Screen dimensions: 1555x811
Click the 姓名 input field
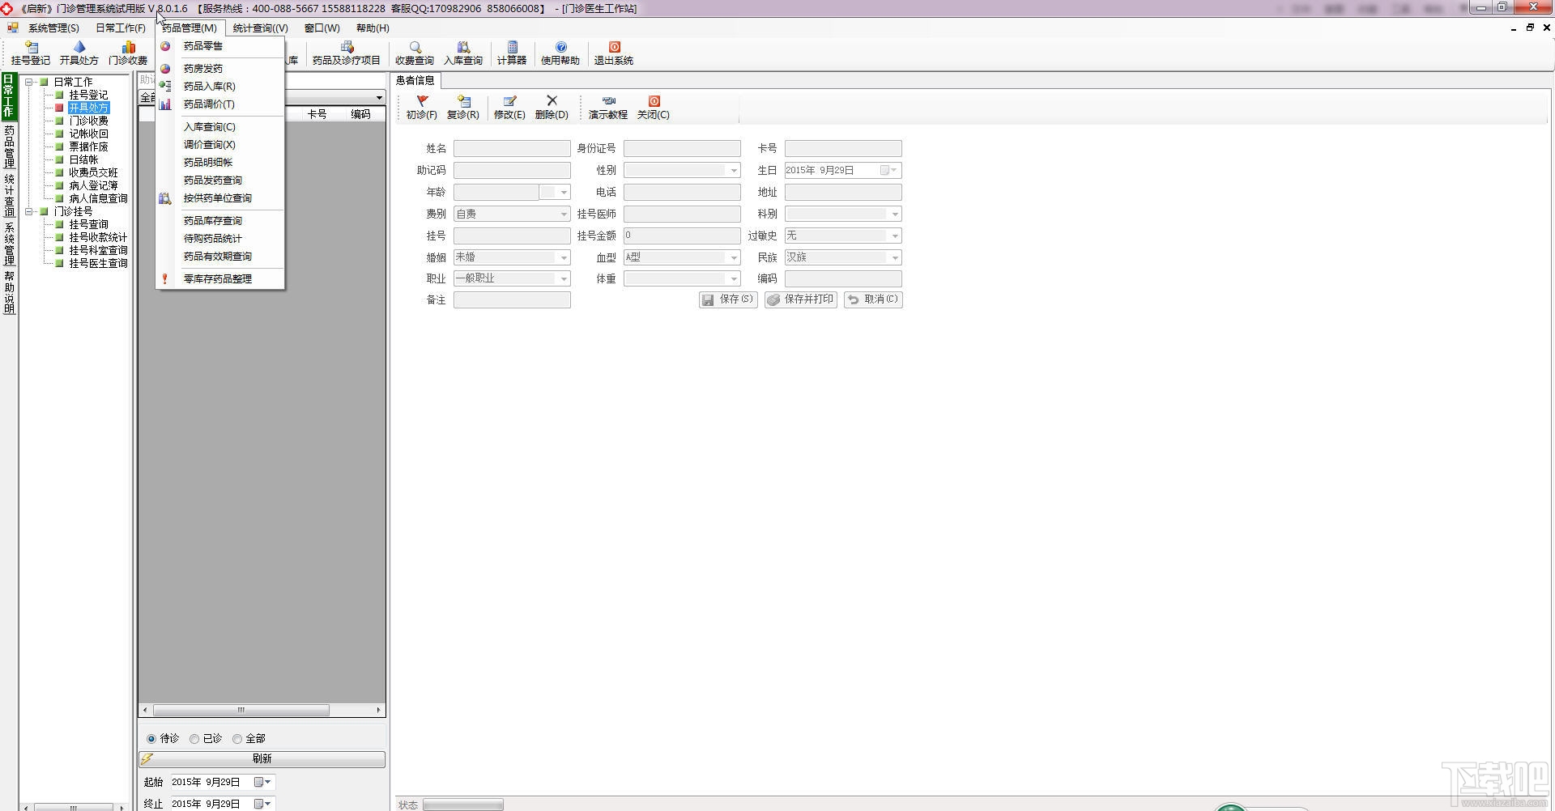pyautogui.click(x=512, y=149)
